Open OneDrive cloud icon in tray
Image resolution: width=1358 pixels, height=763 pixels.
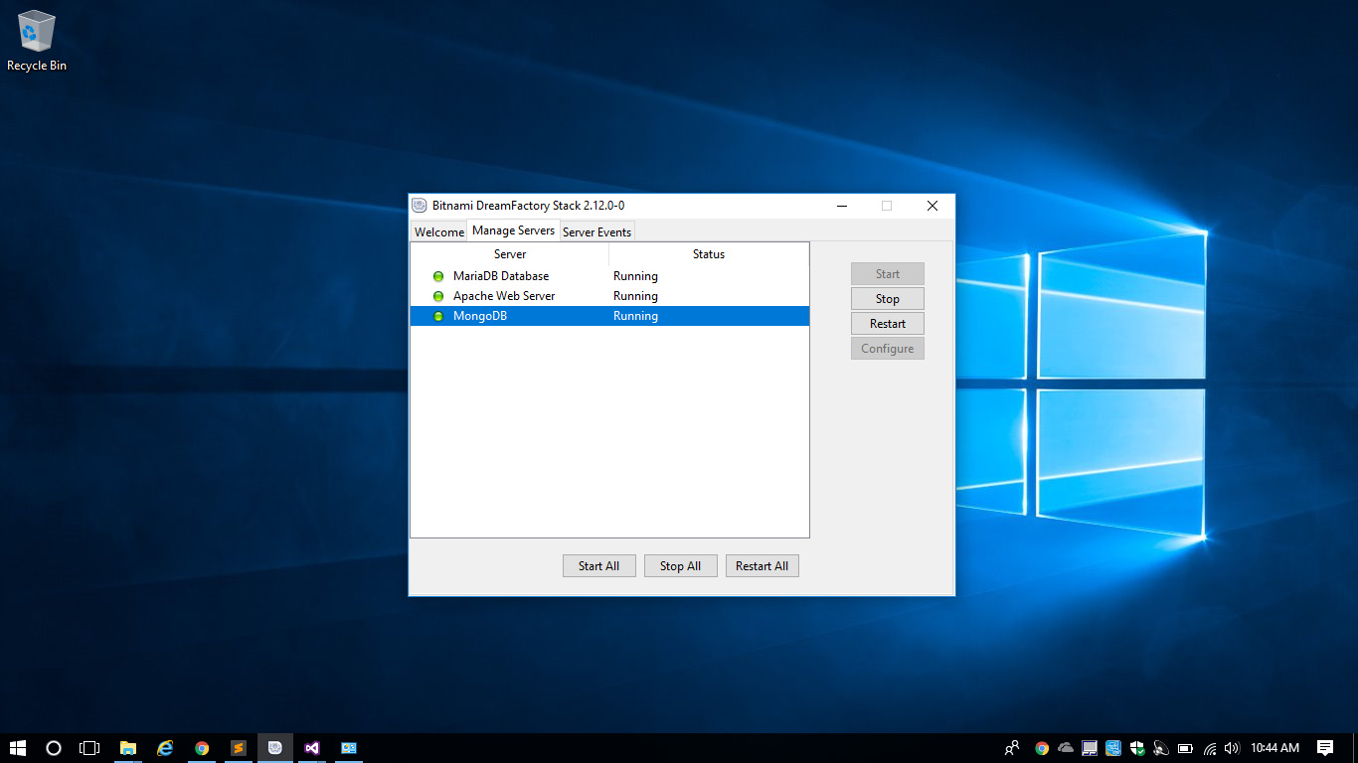click(1066, 748)
